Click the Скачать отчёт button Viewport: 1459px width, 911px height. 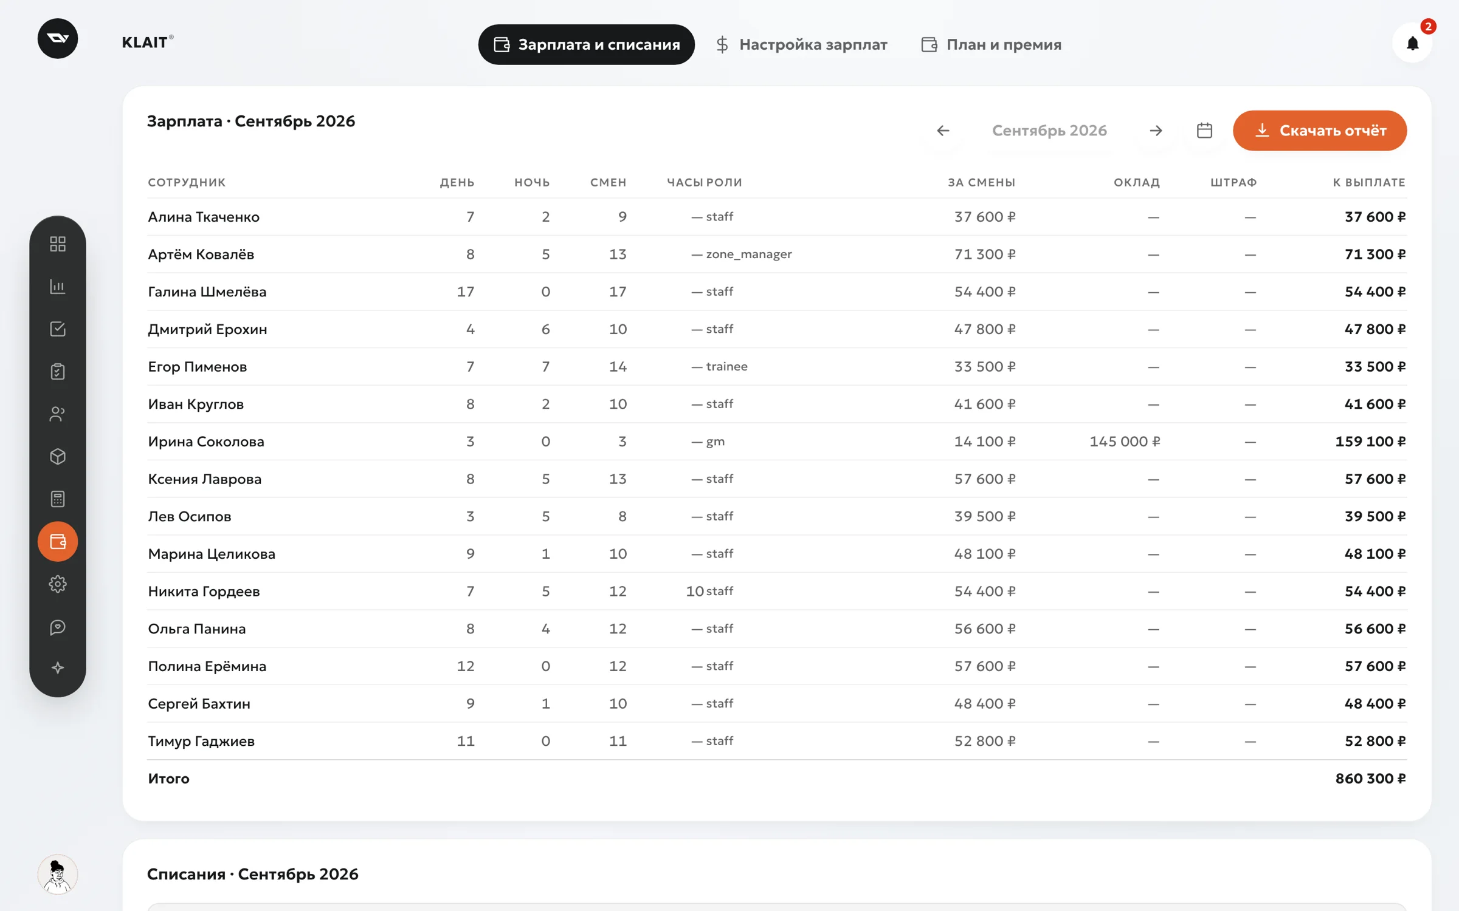click(1320, 131)
